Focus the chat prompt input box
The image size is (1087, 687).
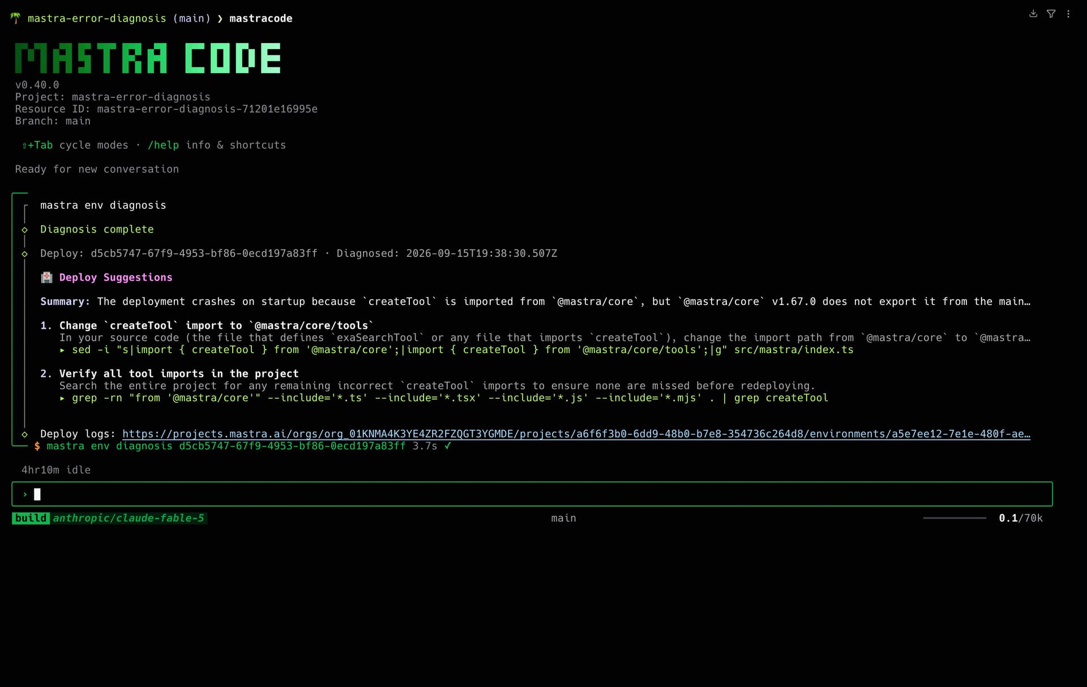[x=532, y=494]
